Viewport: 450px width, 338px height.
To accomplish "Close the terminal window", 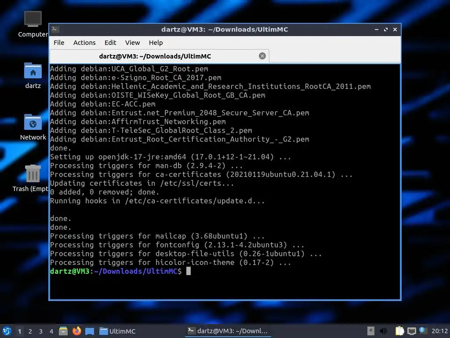I will tap(395, 29).
